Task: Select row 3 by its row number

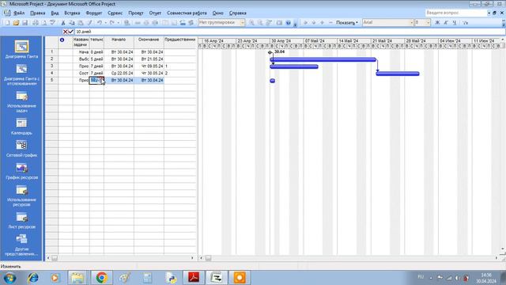Action: pos(51,66)
